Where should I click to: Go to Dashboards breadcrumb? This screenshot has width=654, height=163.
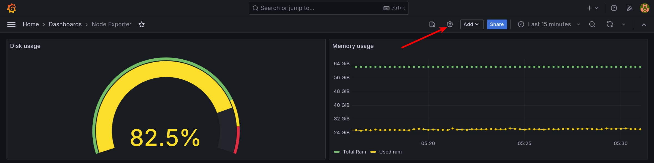(x=65, y=24)
